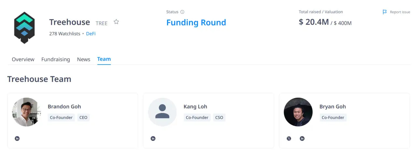Click the Funding Round status link
This screenshot has width=417, height=155.
196,23
